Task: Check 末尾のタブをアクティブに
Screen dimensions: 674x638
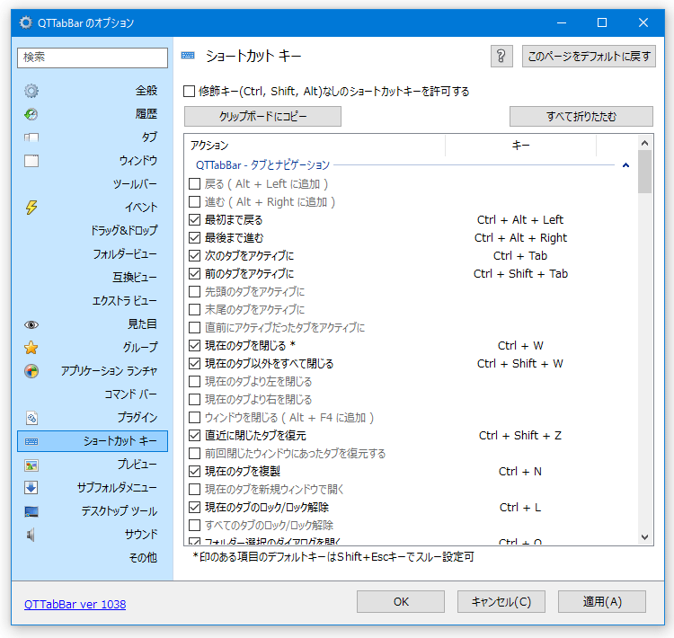Action: tap(195, 309)
